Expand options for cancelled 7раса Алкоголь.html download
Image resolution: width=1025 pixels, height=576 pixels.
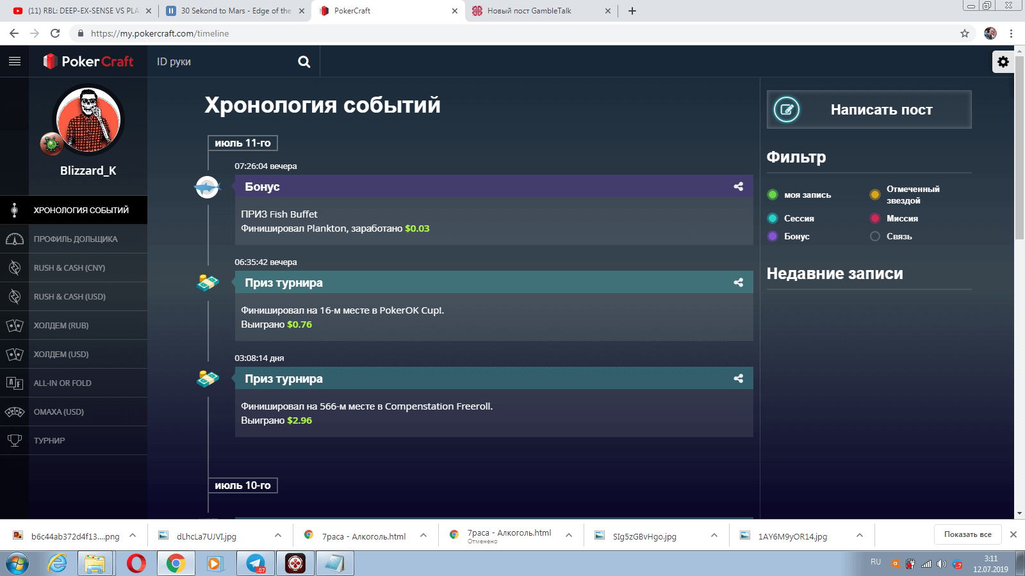[569, 535]
